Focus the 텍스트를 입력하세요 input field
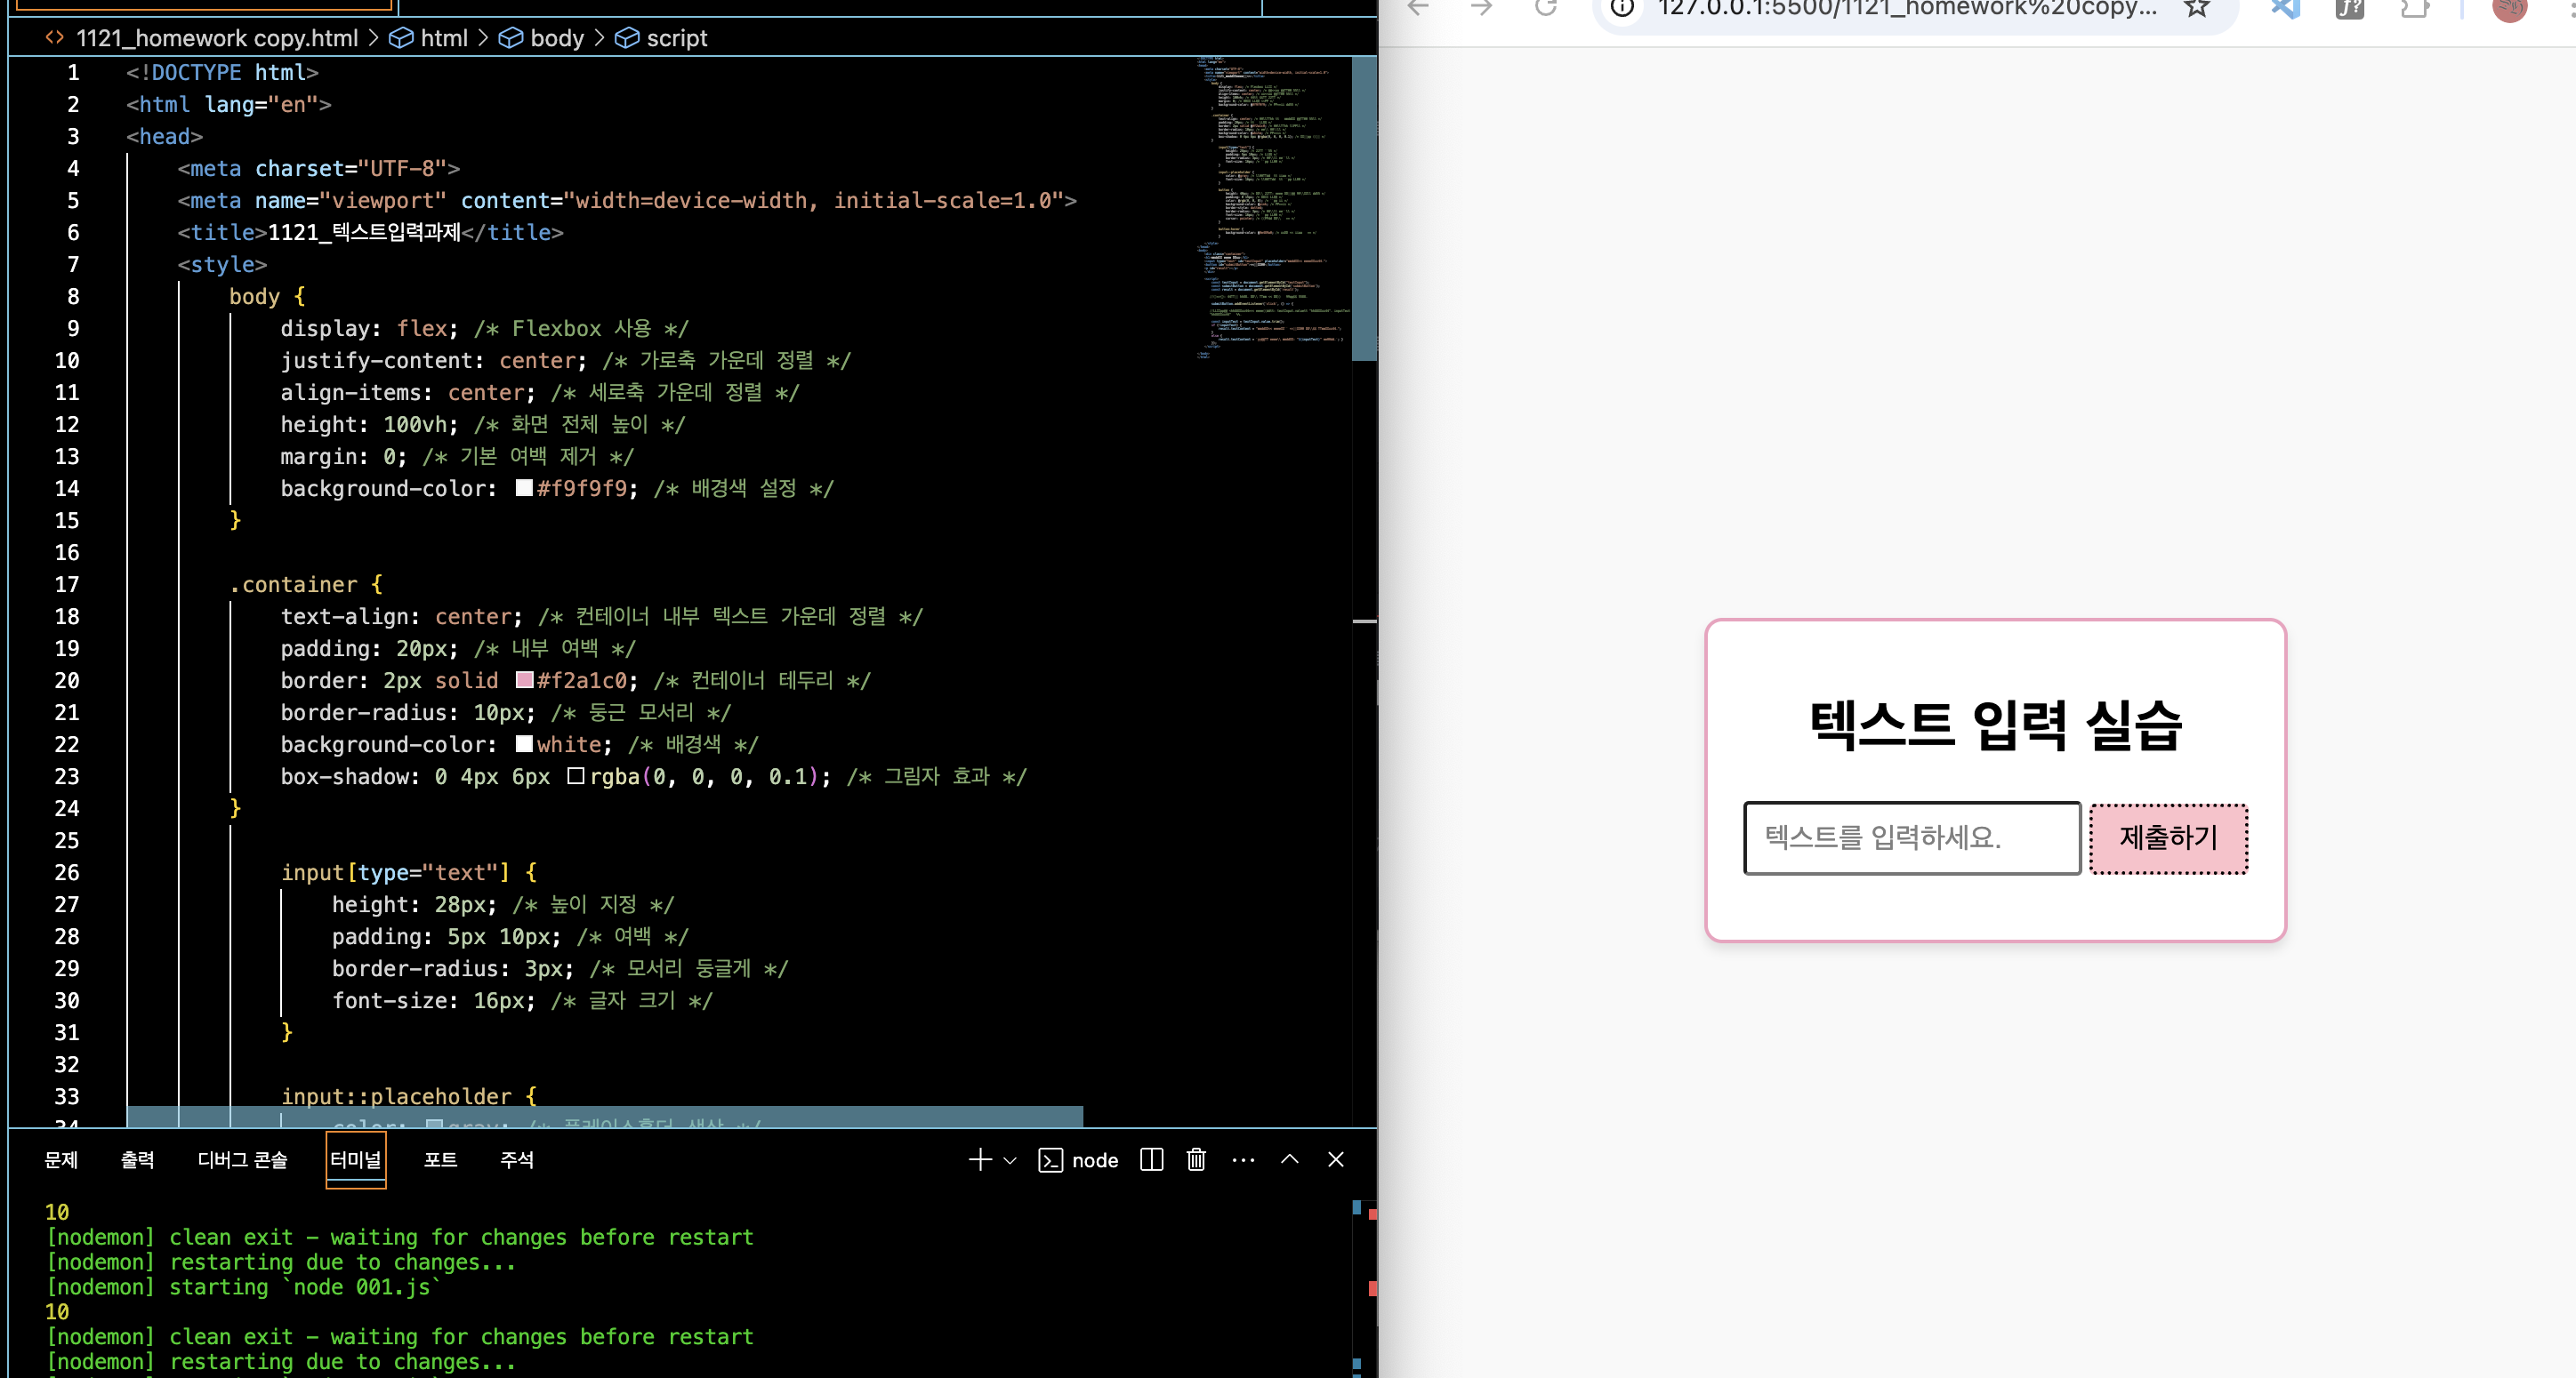 (1911, 837)
